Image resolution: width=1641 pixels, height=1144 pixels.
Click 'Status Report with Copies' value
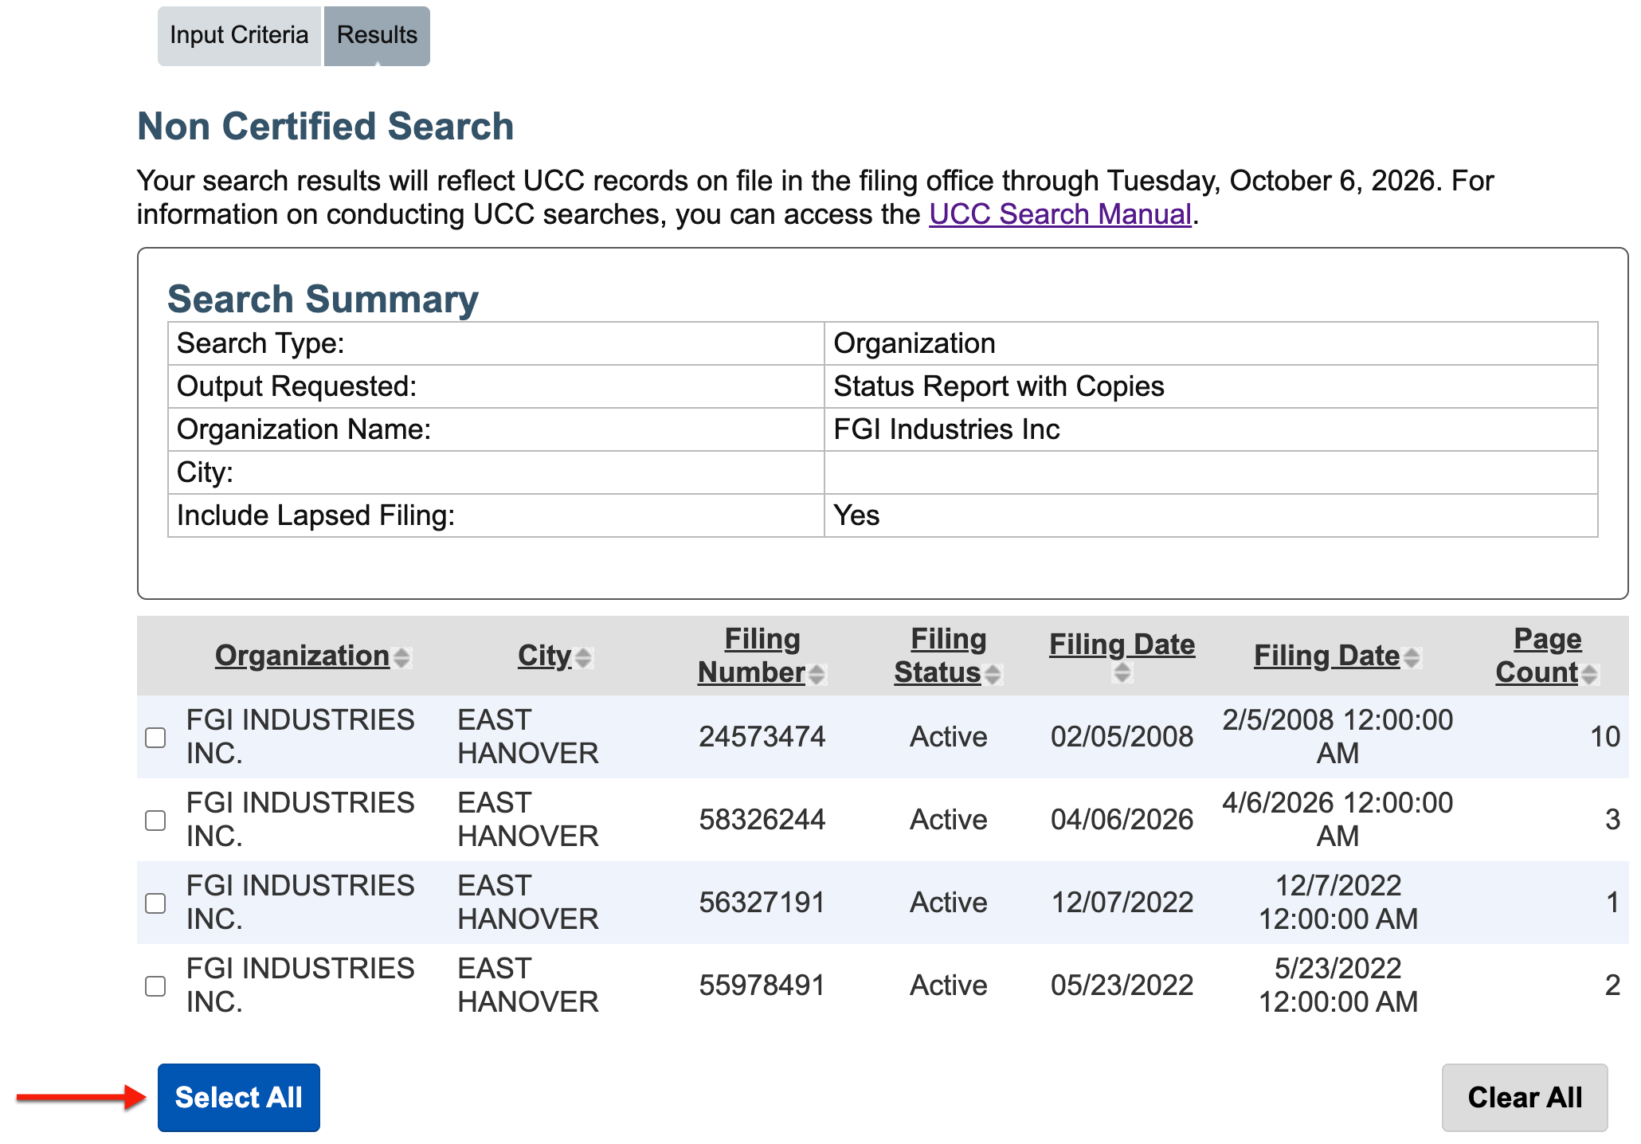tap(999, 386)
